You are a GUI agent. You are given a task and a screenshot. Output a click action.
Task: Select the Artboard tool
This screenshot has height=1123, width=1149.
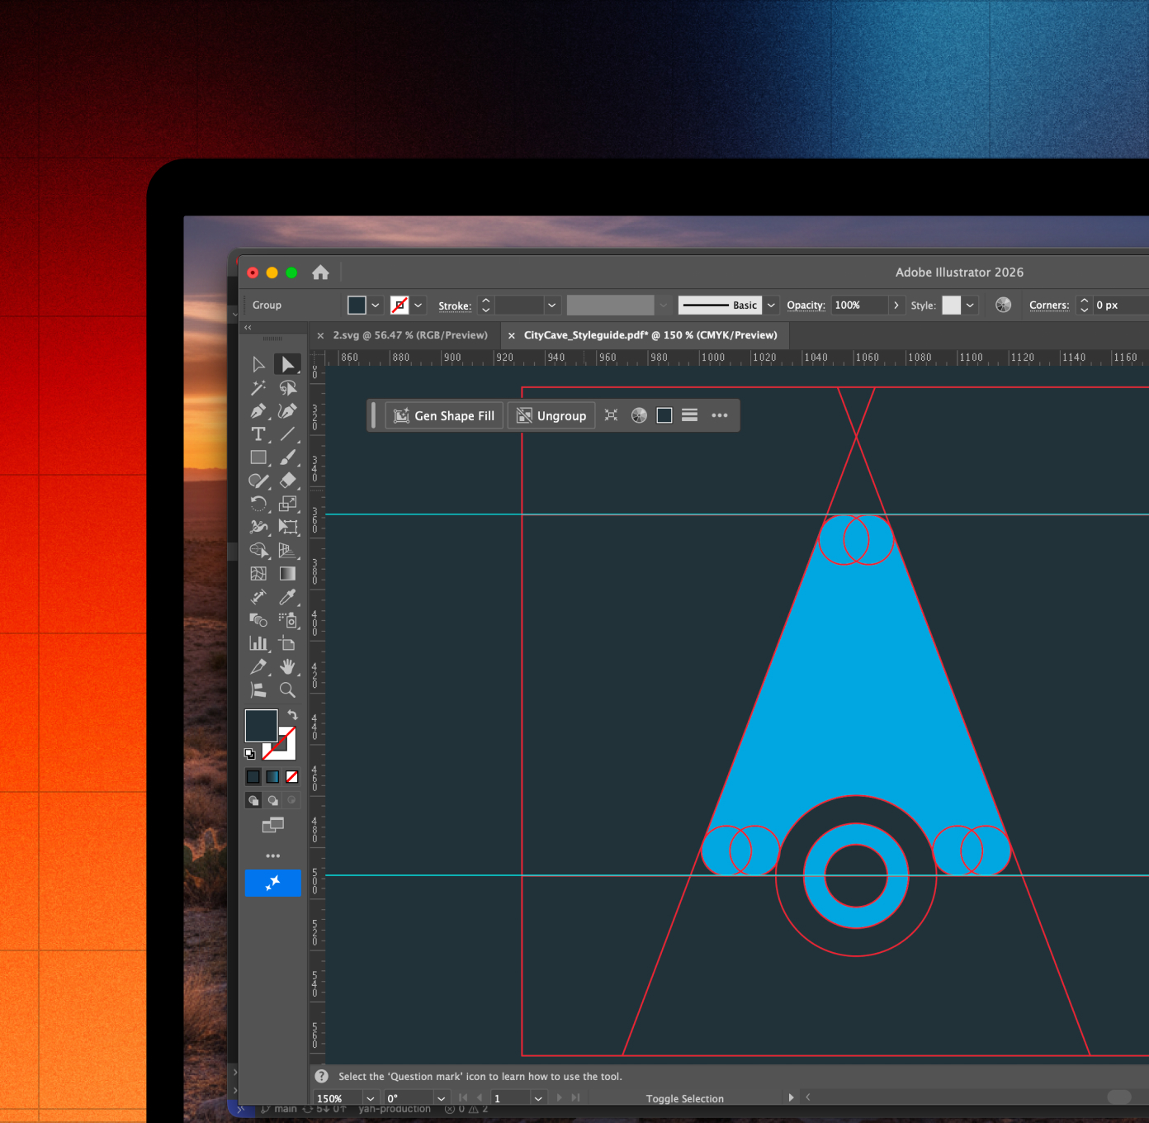(x=287, y=642)
